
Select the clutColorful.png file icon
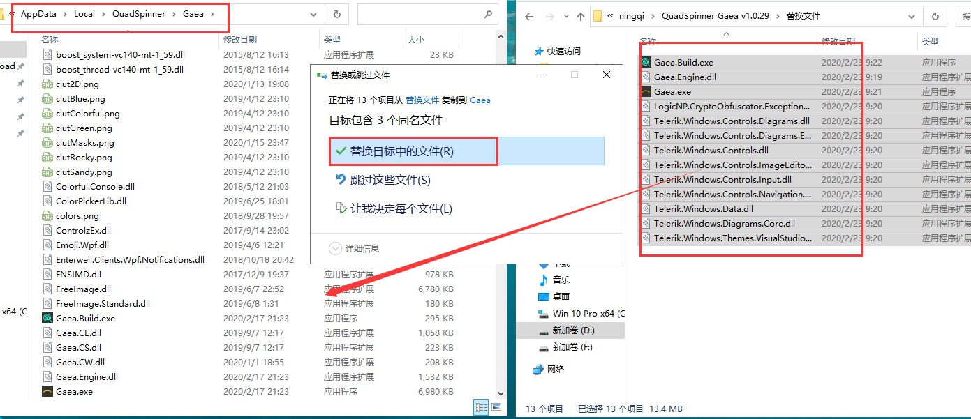[47, 113]
